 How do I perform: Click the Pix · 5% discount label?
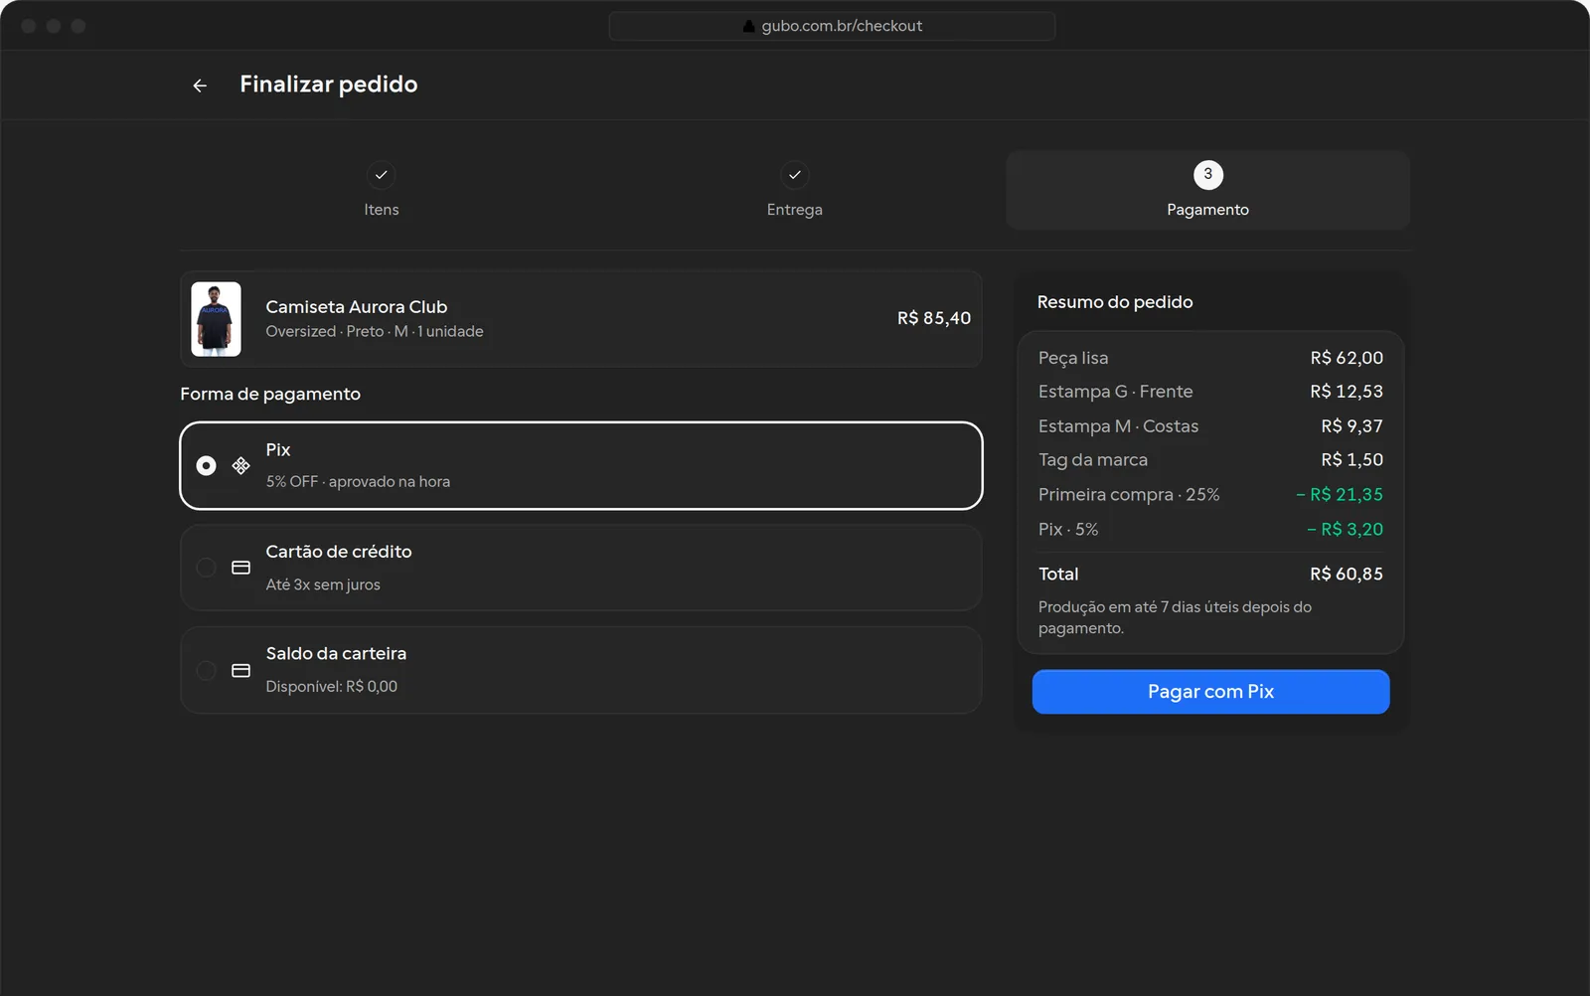point(1068,530)
